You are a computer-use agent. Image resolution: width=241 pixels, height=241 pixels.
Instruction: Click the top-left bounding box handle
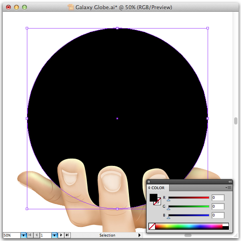point(27,28)
